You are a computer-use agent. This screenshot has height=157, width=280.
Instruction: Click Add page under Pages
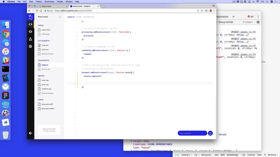45,34
